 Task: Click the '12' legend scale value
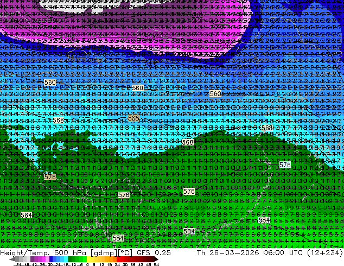tap(101, 264)
